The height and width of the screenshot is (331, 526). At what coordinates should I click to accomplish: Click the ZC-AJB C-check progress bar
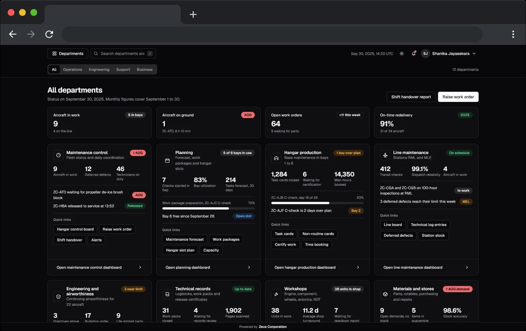tap(317, 203)
